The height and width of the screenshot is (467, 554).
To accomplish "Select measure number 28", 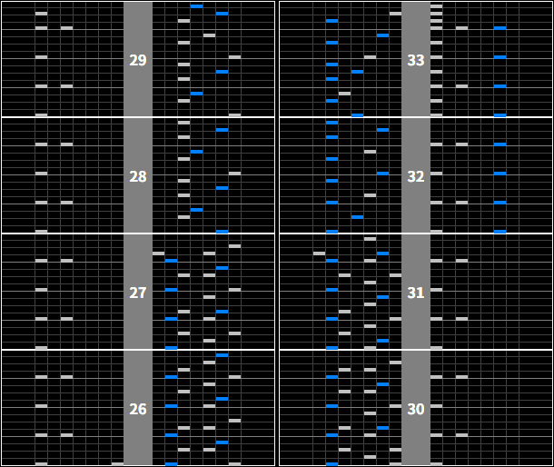I will pyautogui.click(x=138, y=177).
